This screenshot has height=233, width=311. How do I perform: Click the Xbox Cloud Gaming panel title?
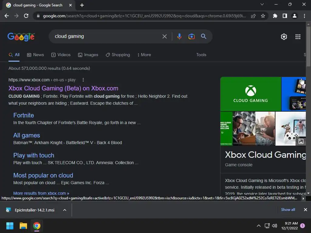coord(265,155)
